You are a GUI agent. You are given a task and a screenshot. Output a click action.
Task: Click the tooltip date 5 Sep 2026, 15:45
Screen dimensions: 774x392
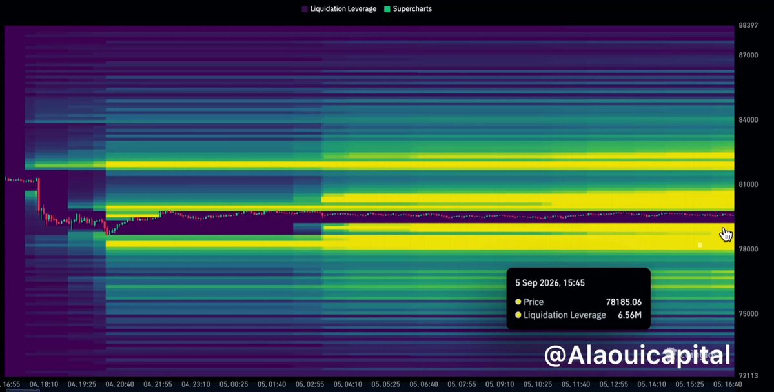[x=550, y=283]
